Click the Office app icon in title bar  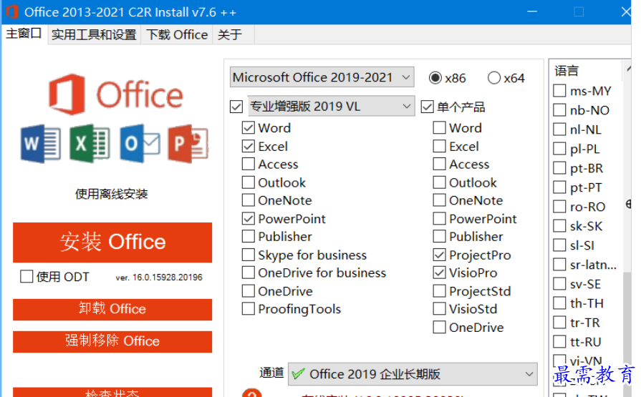point(12,12)
